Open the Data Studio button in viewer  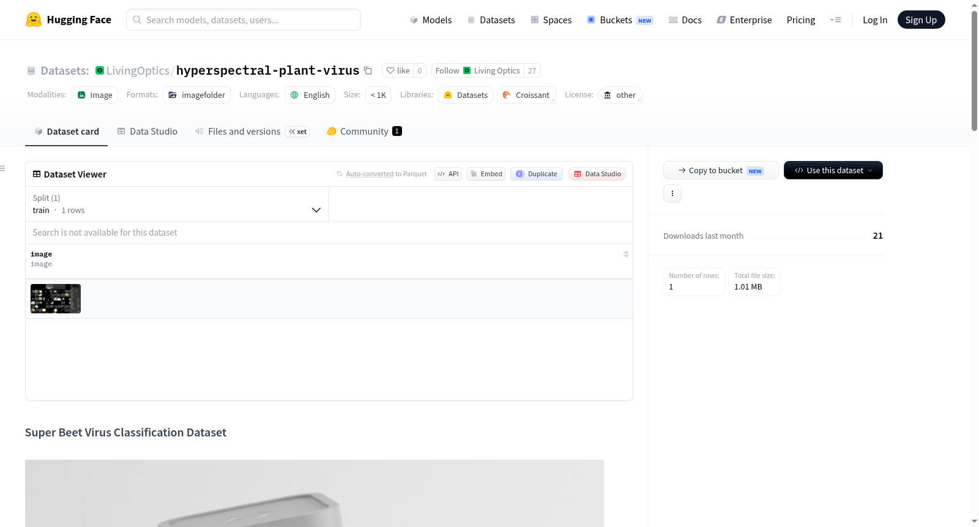597,174
